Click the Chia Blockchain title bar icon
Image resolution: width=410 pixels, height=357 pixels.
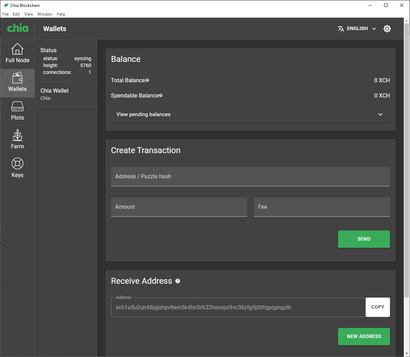pyautogui.click(x=6, y=5)
